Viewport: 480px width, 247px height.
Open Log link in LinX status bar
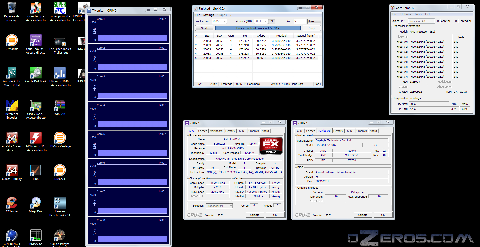(318, 84)
